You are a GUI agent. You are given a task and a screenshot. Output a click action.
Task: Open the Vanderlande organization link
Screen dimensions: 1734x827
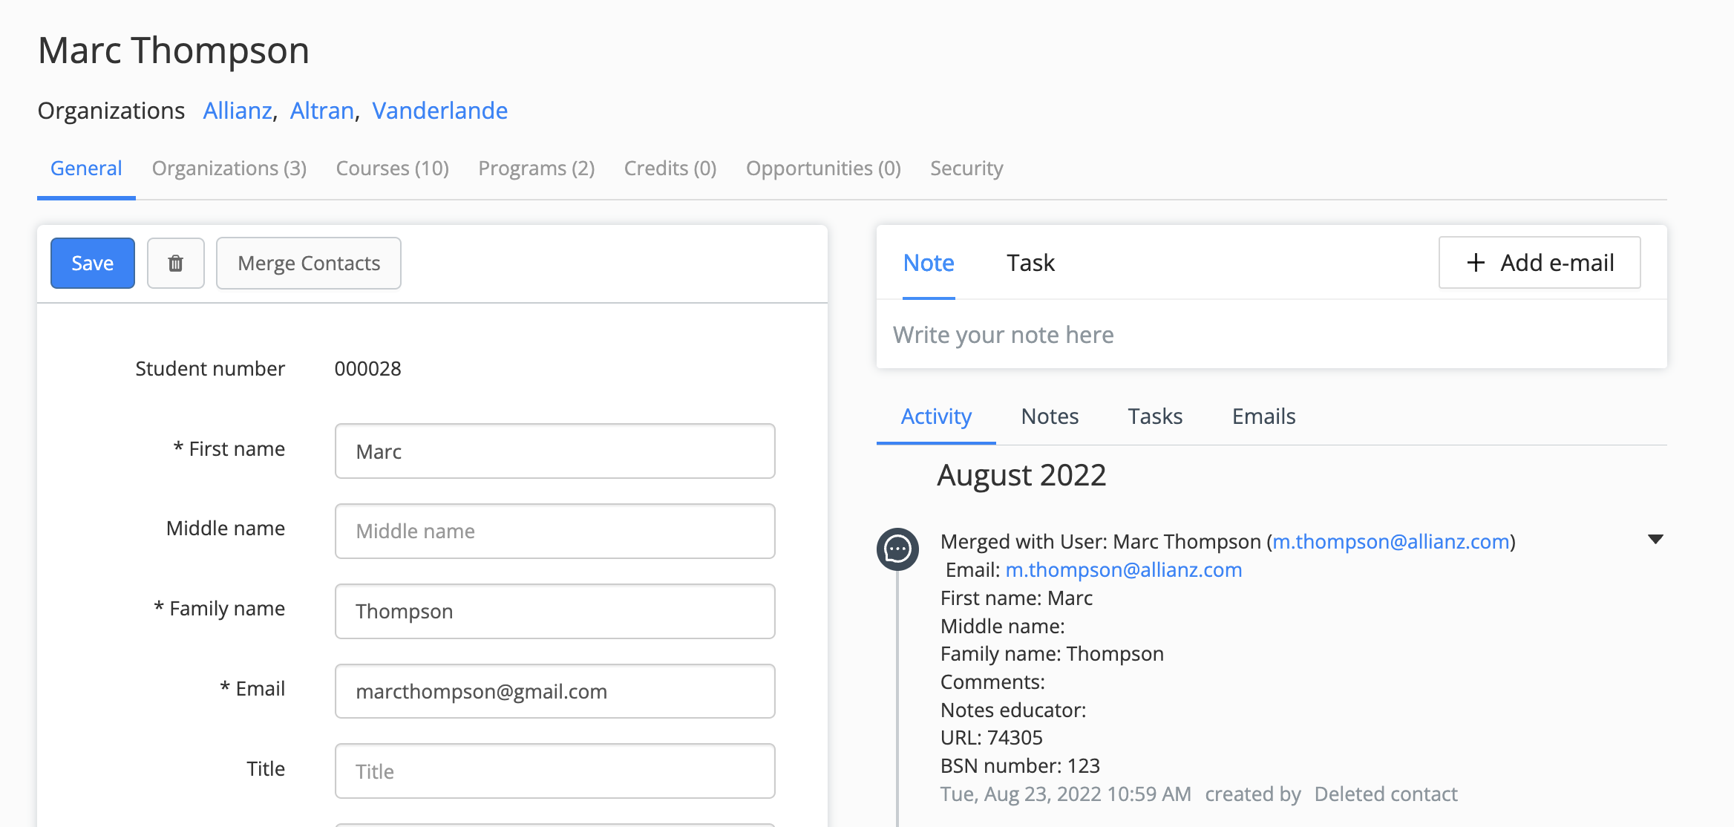[440, 111]
